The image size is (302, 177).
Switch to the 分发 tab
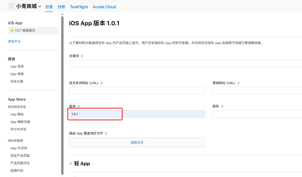coord(49,7)
